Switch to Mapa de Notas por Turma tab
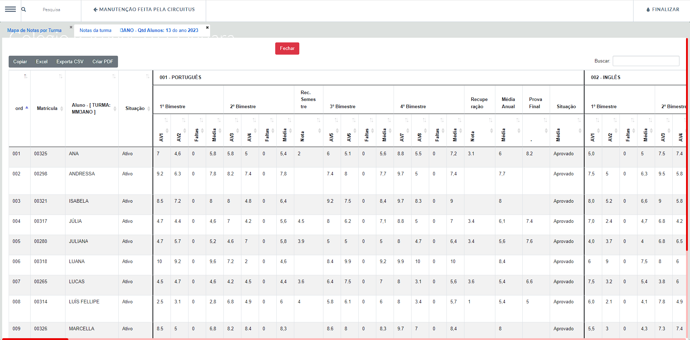Image resolution: width=690 pixels, height=340 pixels. click(x=34, y=30)
